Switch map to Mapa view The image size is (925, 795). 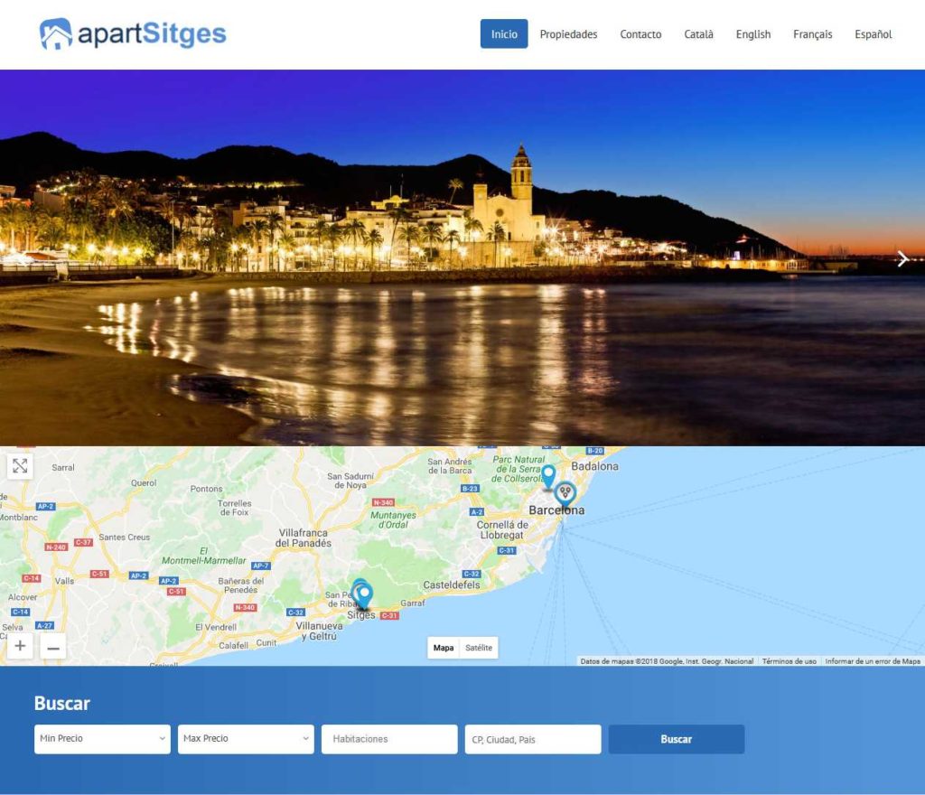pyautogui.click(x=444, y=648)
